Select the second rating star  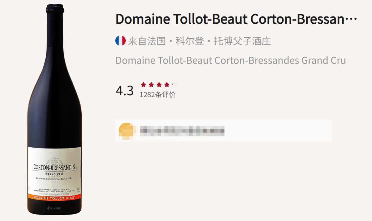[151, 84]
